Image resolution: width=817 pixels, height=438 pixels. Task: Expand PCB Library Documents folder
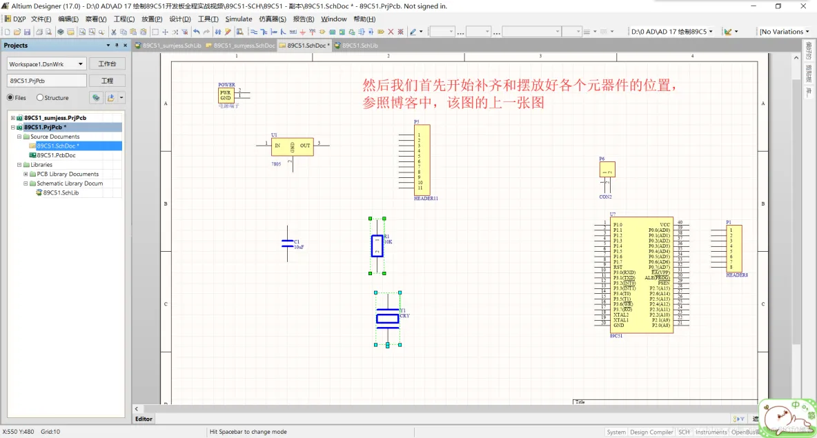(x=26, y=175)
